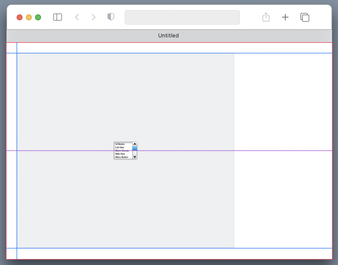Screen dimensions: 338x265
Task: Show the tab overview icon
Action: [x=305, y=17]
